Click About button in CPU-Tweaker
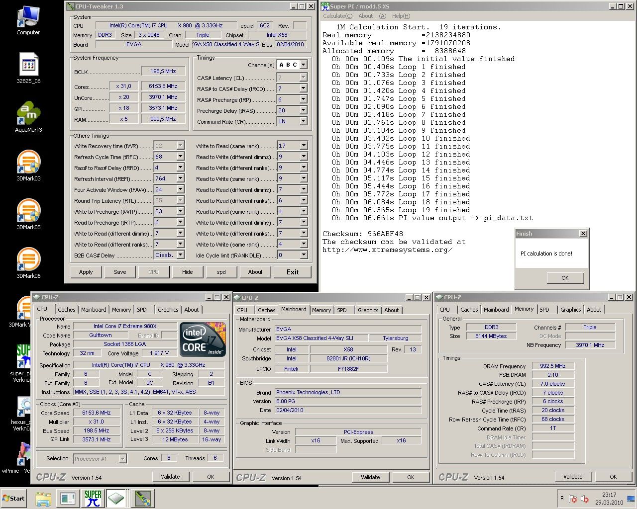This screenshot has width=637, height=509. click(255, 272)
